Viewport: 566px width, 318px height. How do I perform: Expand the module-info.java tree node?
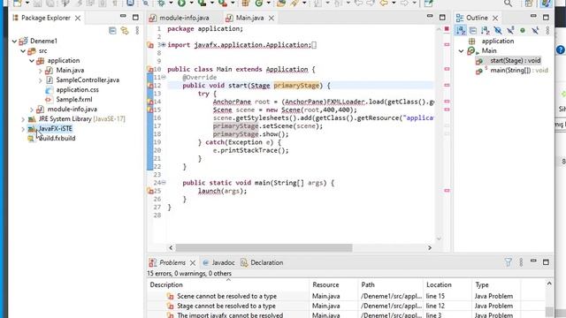(x=32, y=110)
